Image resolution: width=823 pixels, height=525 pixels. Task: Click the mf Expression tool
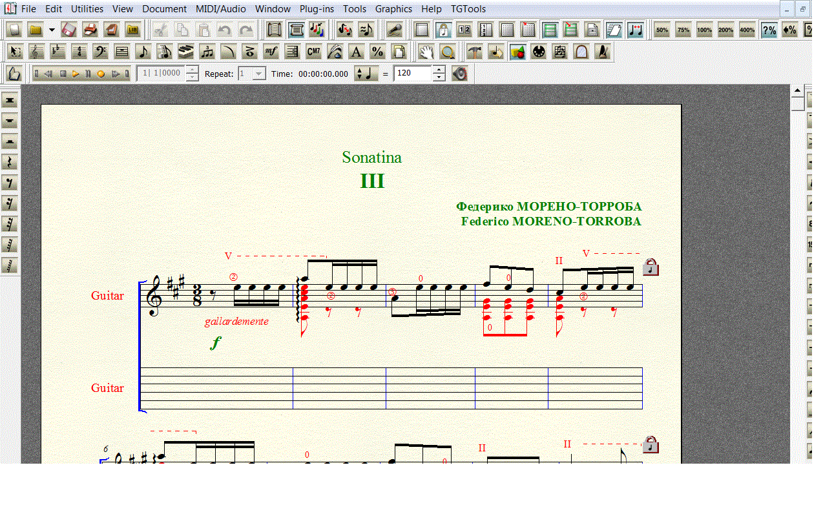[x=271, y=52]
